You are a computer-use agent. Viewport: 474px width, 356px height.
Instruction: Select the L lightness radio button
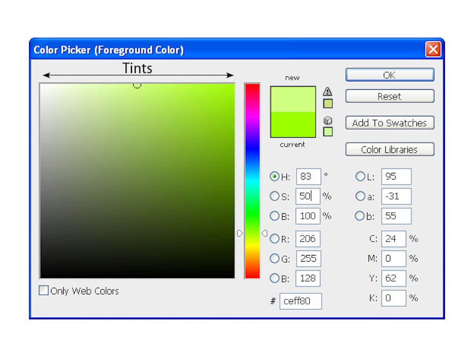tap(360, 176)
